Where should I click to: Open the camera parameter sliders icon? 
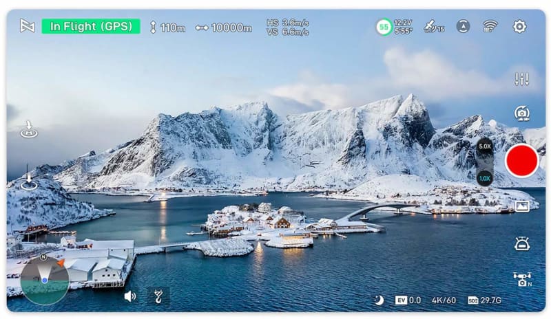click(x=521, y=79)
